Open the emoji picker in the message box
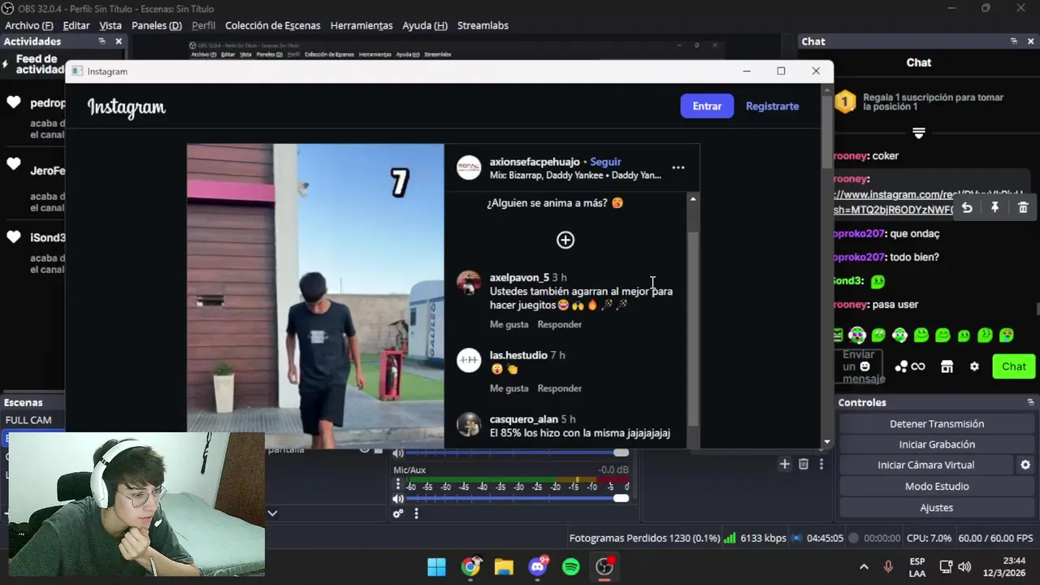The width and height of the screenshot is (1040, 585). click(864, 366)
